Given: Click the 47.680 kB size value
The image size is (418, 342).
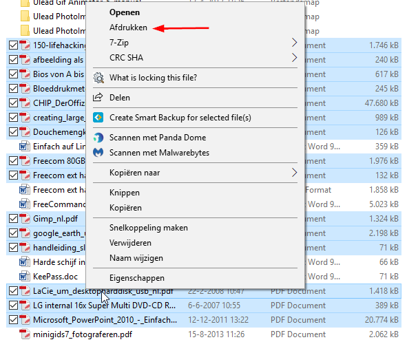Looking at the screenshot, I should 382,103.
